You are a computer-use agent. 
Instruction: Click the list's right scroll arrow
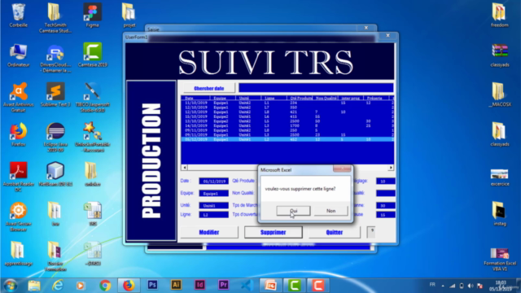[391, 168]
